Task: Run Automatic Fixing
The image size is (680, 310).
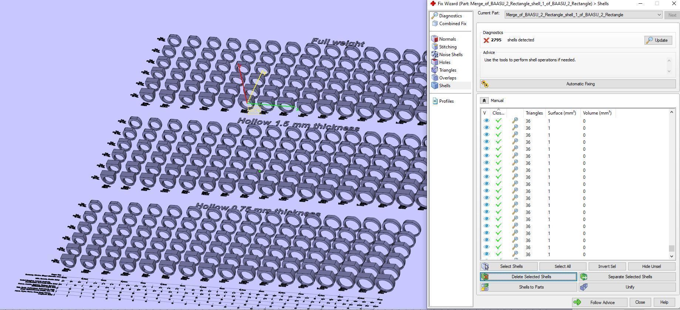Action: pyautogui.click(x=578, y=84)
